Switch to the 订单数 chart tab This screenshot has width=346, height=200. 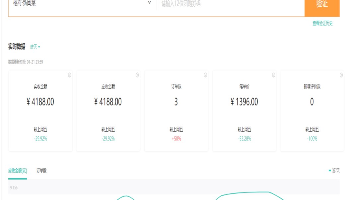pyautogui.click(x=41, y=171)
